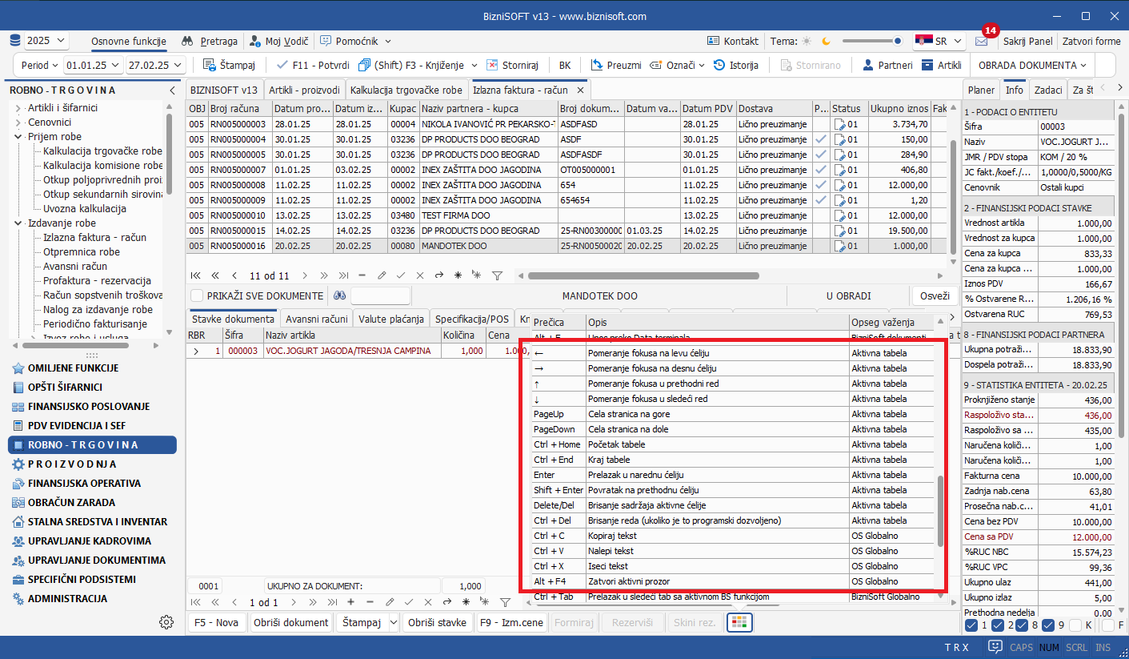Image resolution: width=1129 pixels, height=659 pixels.
Task: Open the Avansni računi tab
Action: [317, 319]
